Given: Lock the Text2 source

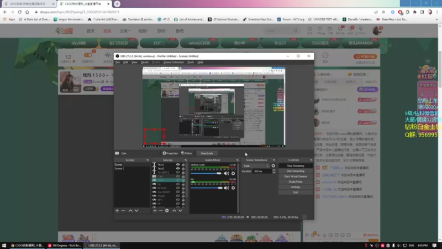Looking at the screenshot, I should click(x=183, y=168).
